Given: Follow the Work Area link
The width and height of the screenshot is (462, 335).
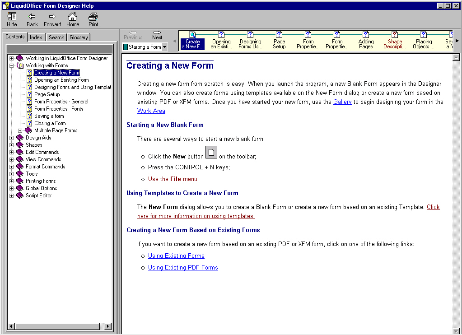Looking at the screenshot, I should point(151,111).
